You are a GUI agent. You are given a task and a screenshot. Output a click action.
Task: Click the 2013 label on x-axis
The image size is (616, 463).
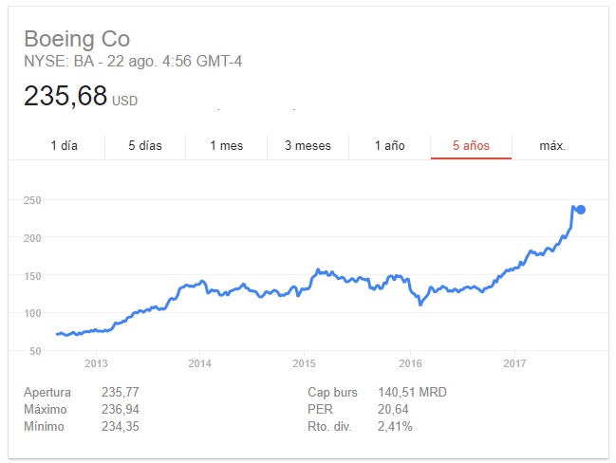click(95, 363)
